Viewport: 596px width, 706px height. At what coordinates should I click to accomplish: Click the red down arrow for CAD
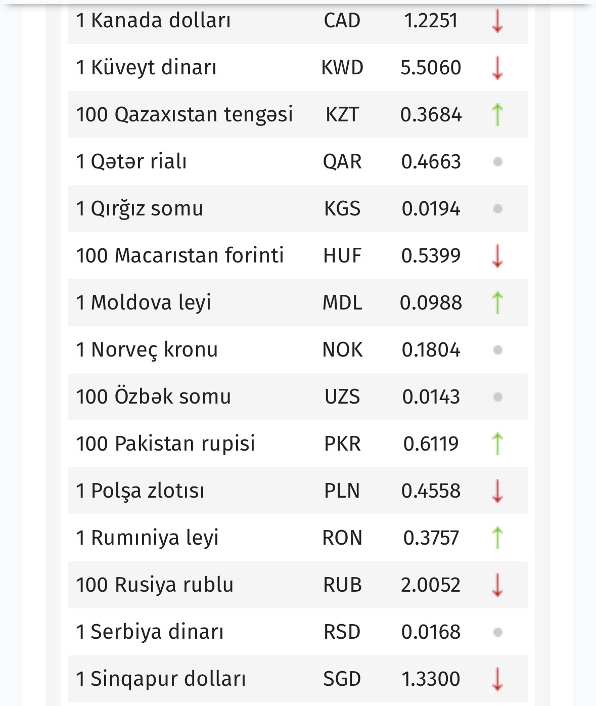(x=497, y=21)
